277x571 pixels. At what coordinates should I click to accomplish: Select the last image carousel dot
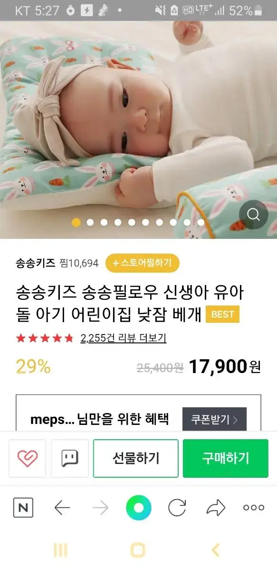tap(201, 222)
